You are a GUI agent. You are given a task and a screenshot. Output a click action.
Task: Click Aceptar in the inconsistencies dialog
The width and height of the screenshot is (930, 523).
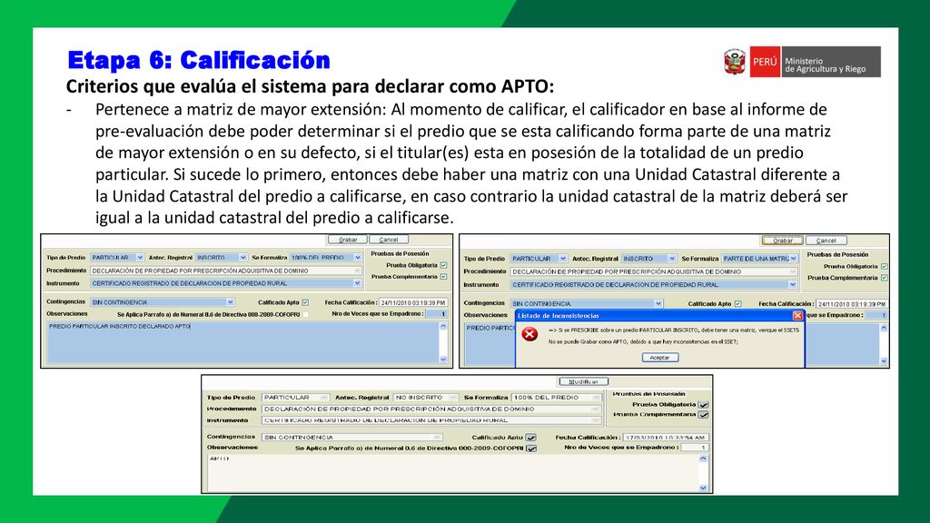(659, 358)
